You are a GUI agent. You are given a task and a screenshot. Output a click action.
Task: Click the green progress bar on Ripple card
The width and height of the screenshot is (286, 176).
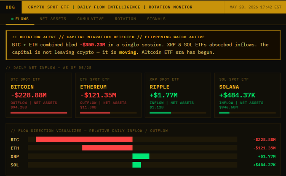160,113
